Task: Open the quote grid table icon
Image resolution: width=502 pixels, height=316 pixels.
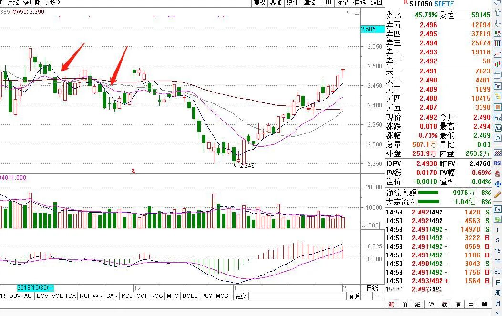Action: (498, 44)
